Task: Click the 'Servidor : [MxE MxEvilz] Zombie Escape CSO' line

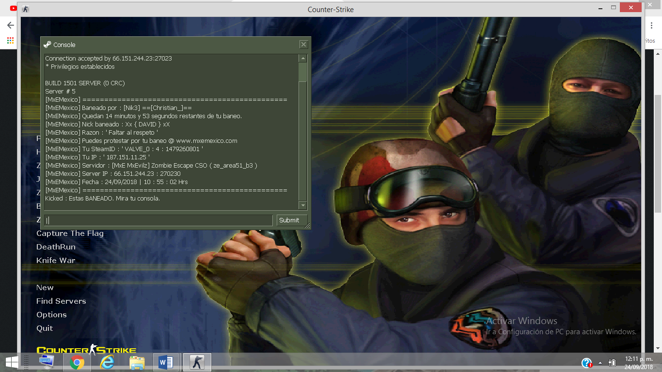Action: click(151, 166)
